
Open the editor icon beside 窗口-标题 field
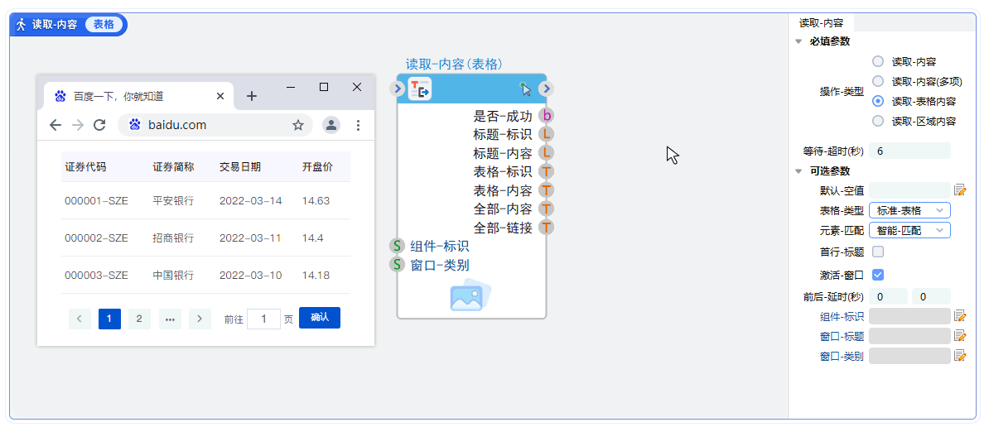[960, 336]
